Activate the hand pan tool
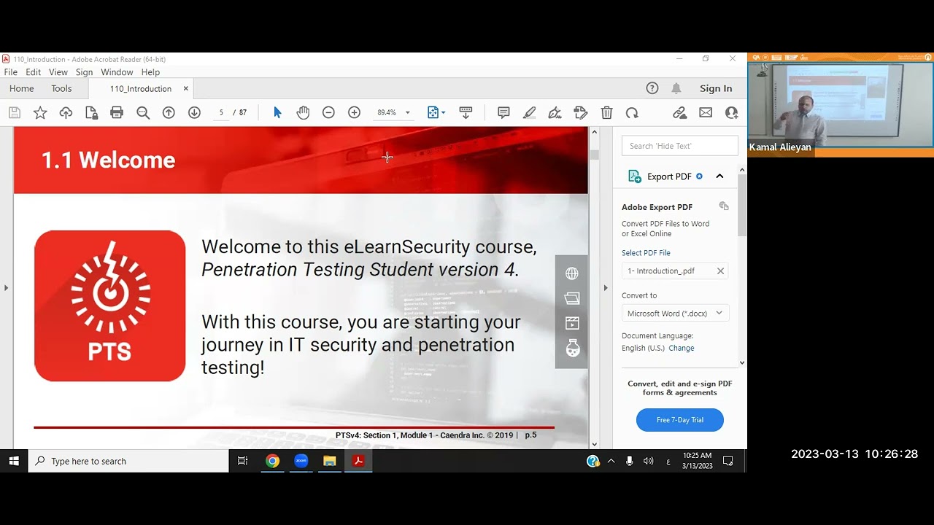 pyautogui.click(x=303, y=112)
